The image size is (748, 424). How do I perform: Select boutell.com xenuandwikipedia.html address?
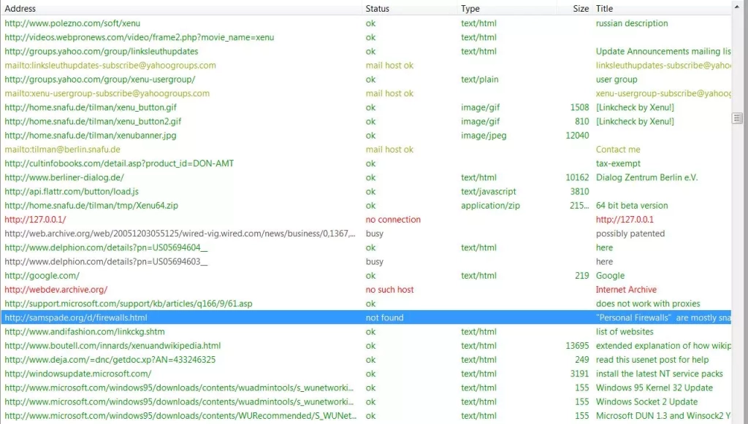(x=112, y=346)
